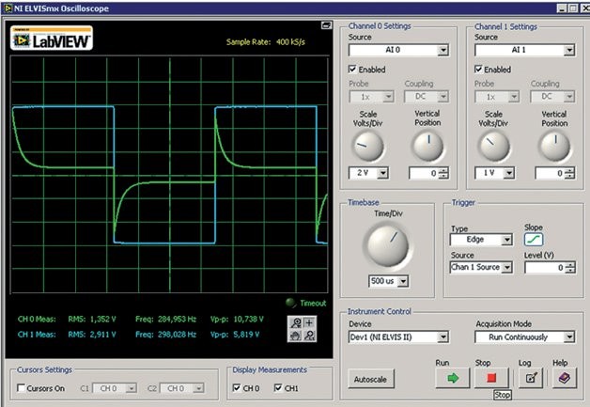Click the app icon in the title bar
The width and height of the screenshot is (590, 407).
[8, 8]
